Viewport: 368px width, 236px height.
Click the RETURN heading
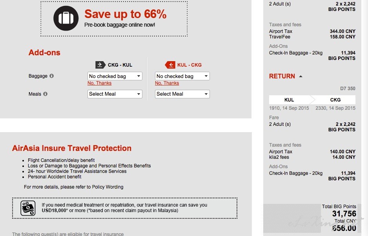[x=282, y=76]
